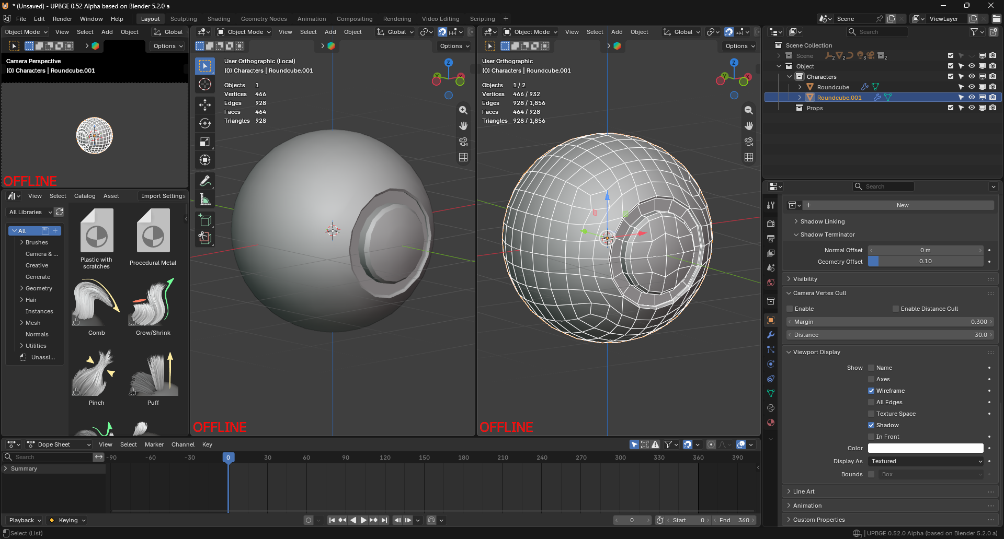Select the Rotate tool in the viewport toolbar

[205, 123]
